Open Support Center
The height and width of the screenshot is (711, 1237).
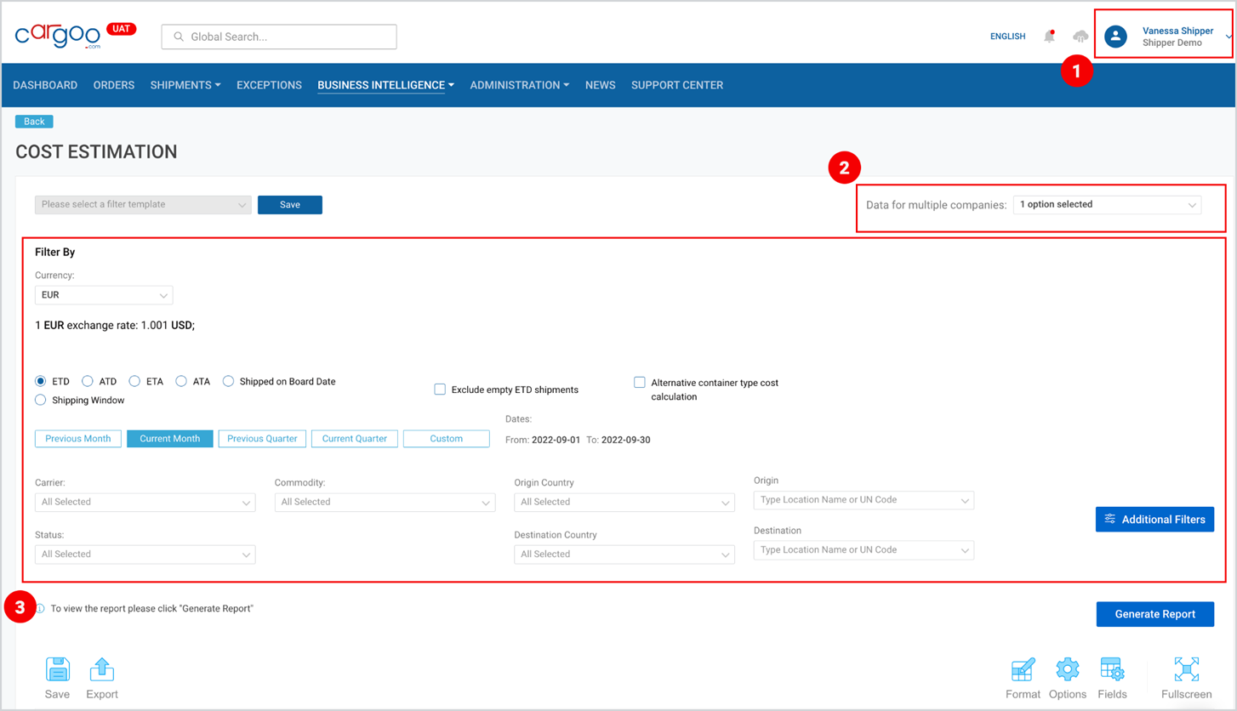pos(677,85)
